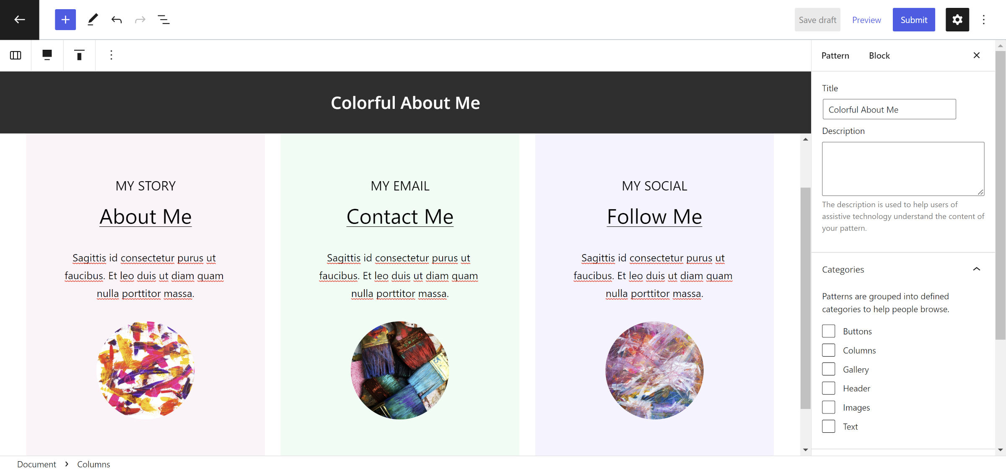The width and height of the screenshot is (1006, 470).
Task: Check the Gallery category
Action: 828,369
